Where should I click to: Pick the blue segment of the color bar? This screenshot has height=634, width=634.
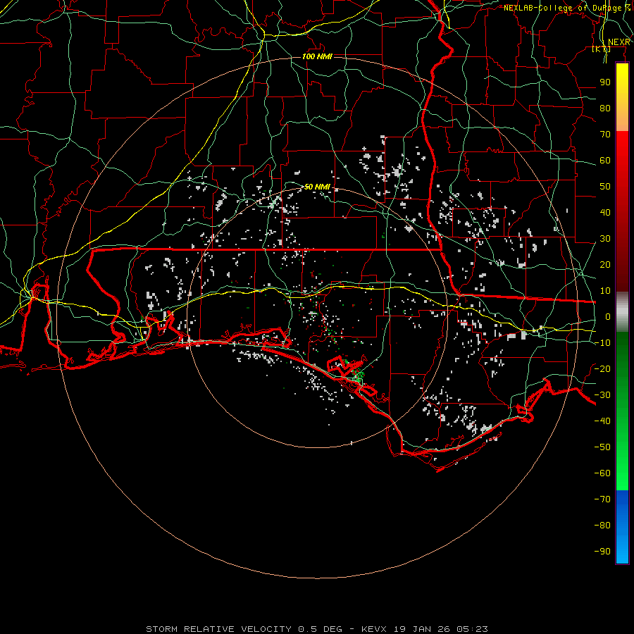click(x=622, y=527)
